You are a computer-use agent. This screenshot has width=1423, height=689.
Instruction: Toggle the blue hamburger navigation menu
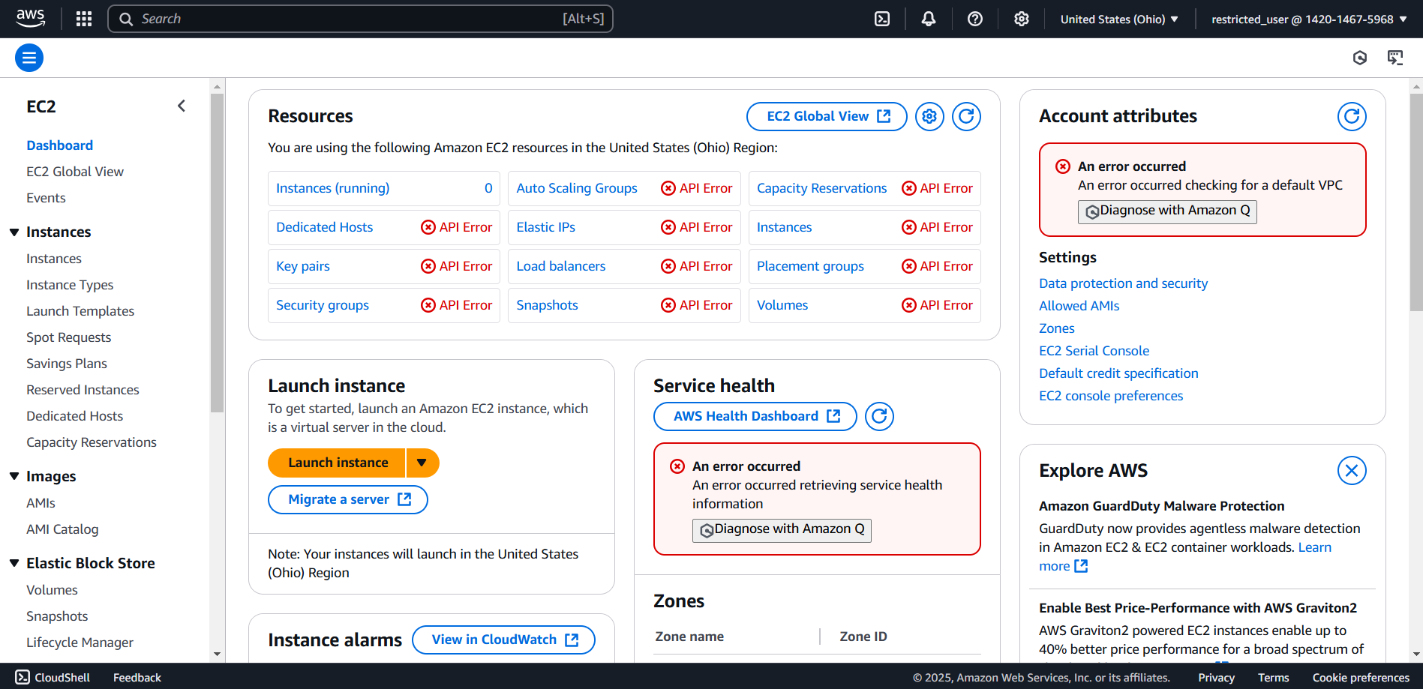tap(29, 58)
